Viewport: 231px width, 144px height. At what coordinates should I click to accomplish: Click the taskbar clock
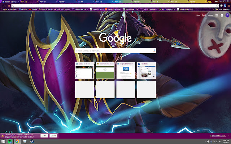226,141
